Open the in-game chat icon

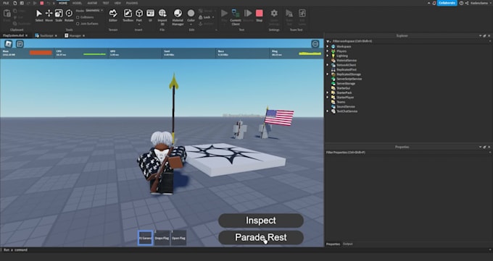(20, 44)
